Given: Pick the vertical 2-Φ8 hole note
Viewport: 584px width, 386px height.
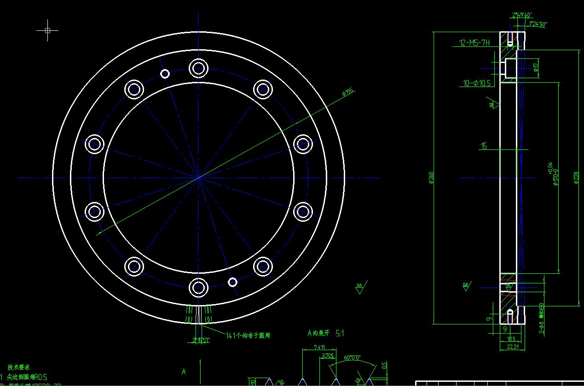Looking at the screenshot, I should [541, 317].
